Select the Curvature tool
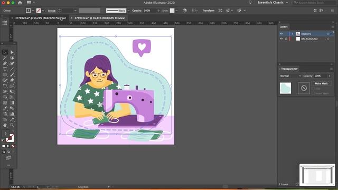Viewport: 338px width, 190px height. point(12,63)
